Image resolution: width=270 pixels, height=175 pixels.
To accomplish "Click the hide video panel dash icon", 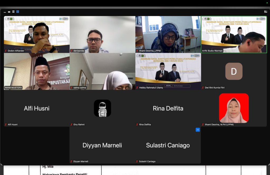I will 5,12.
